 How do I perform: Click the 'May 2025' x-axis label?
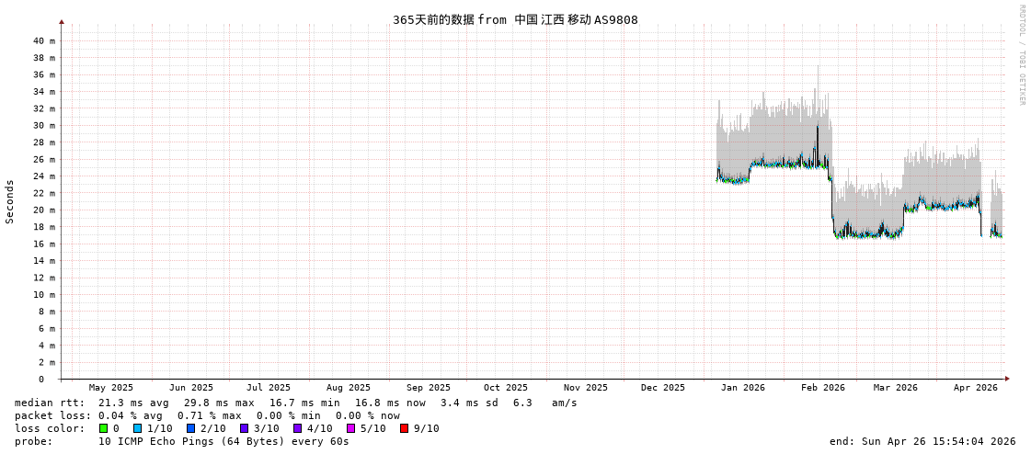click(110, 388)
